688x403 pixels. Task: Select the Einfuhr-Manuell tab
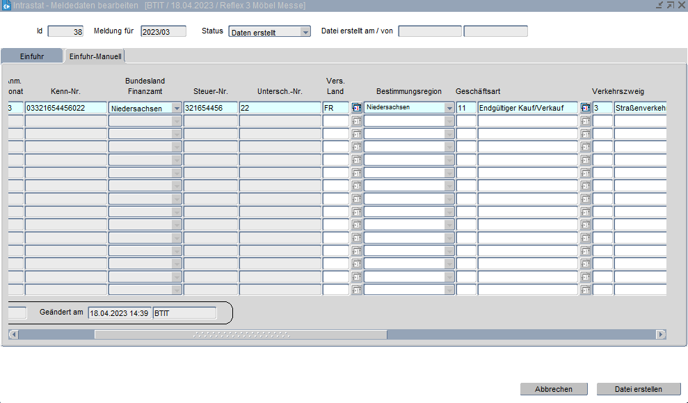pos(95,56)
